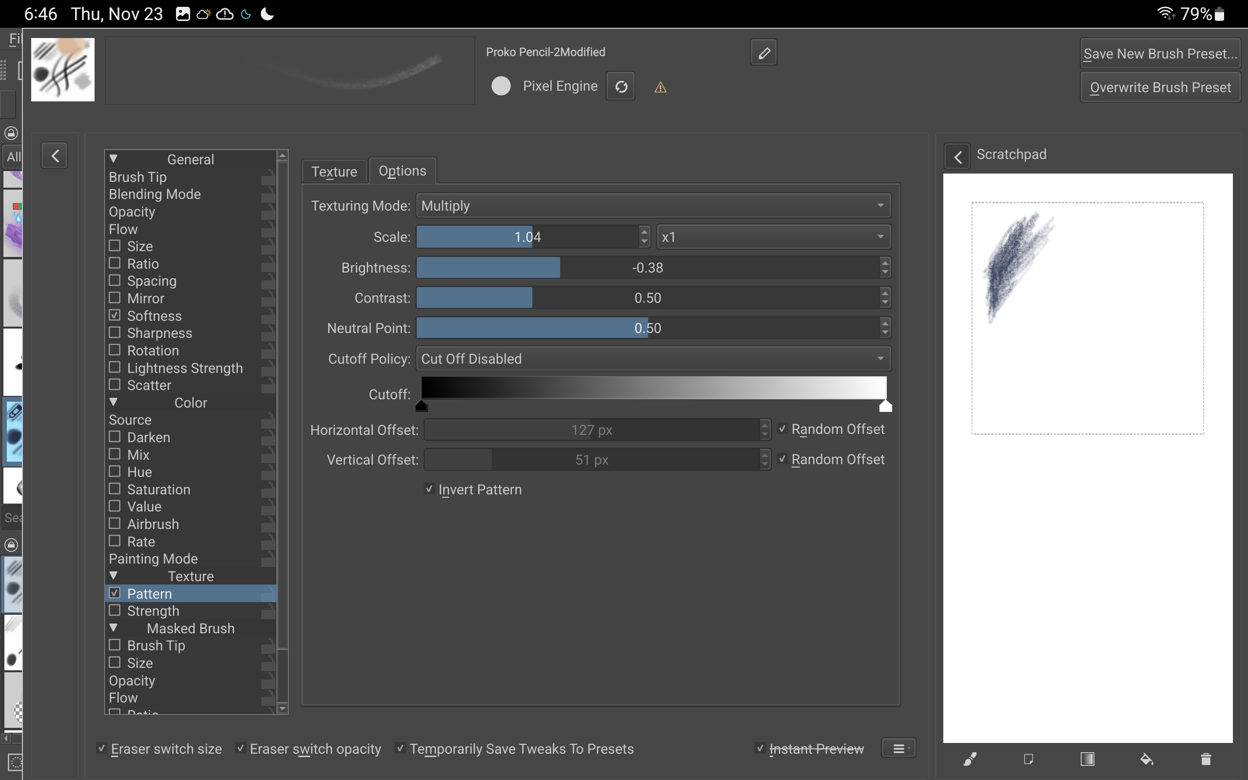Clear the scratchpad with the trash icon
The width and height of the screenshot is (1248, 780).
point(1206,759)
